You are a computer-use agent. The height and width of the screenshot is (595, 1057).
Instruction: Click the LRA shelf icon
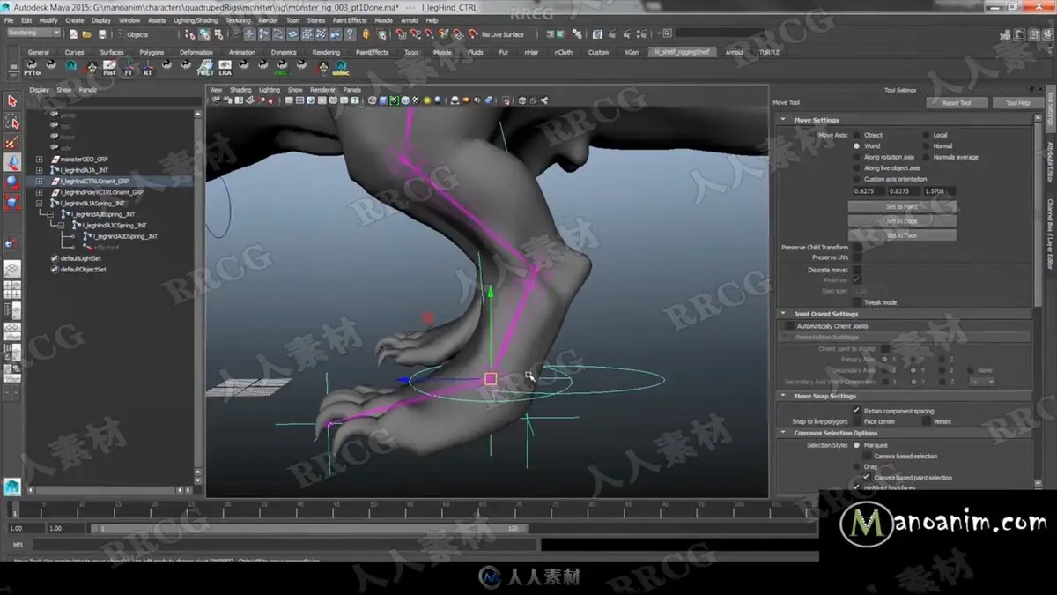click(225, 68)
